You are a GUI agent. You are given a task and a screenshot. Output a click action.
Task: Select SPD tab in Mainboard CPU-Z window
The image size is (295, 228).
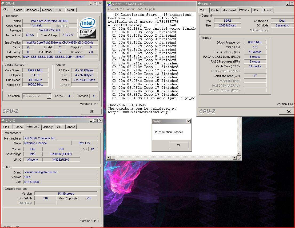[58, 127]
